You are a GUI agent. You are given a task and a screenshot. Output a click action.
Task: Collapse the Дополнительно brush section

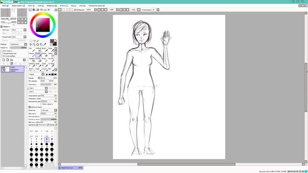point(30,107)
